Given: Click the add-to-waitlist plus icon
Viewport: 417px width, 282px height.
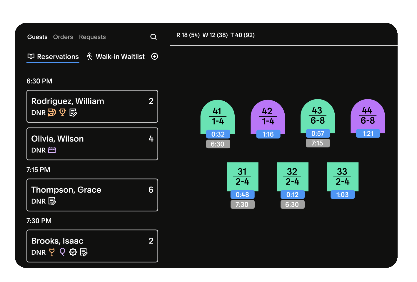Looking at the screenshot, I should point(154,56).
